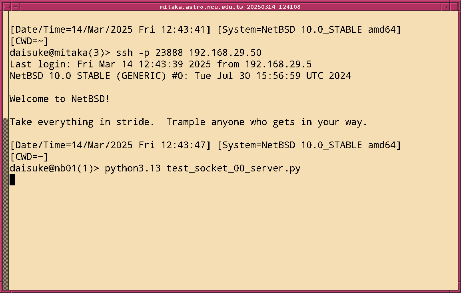Click the ssh command on the mitaka prompt

pos(124,53)
